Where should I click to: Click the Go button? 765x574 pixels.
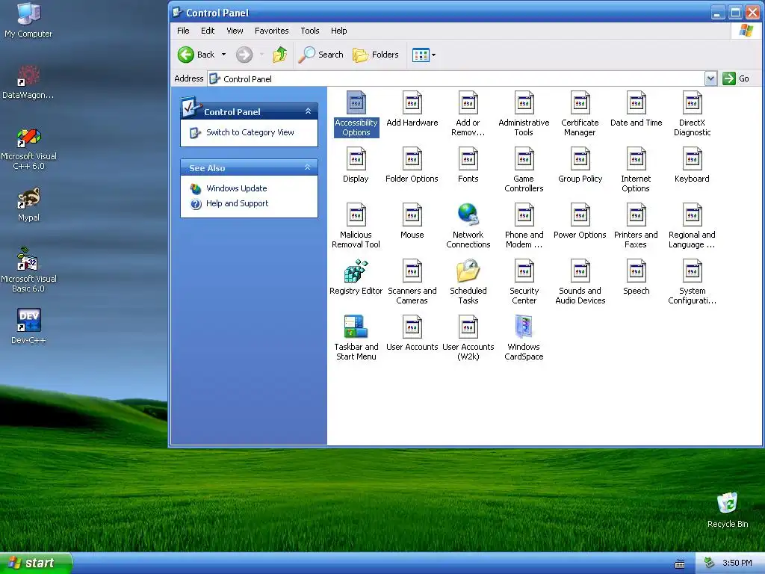(736, 78)
